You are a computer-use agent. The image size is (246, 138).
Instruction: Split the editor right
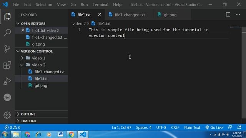[228, 15]
